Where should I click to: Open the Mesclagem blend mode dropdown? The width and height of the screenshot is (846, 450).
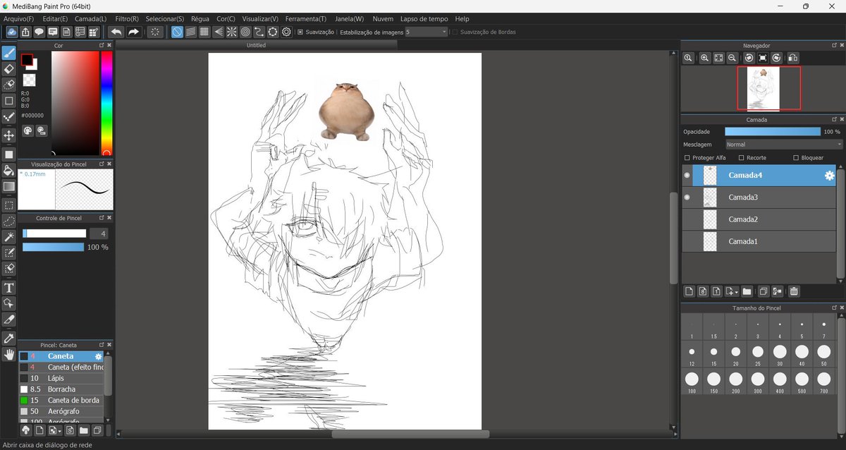coord(784,145)
